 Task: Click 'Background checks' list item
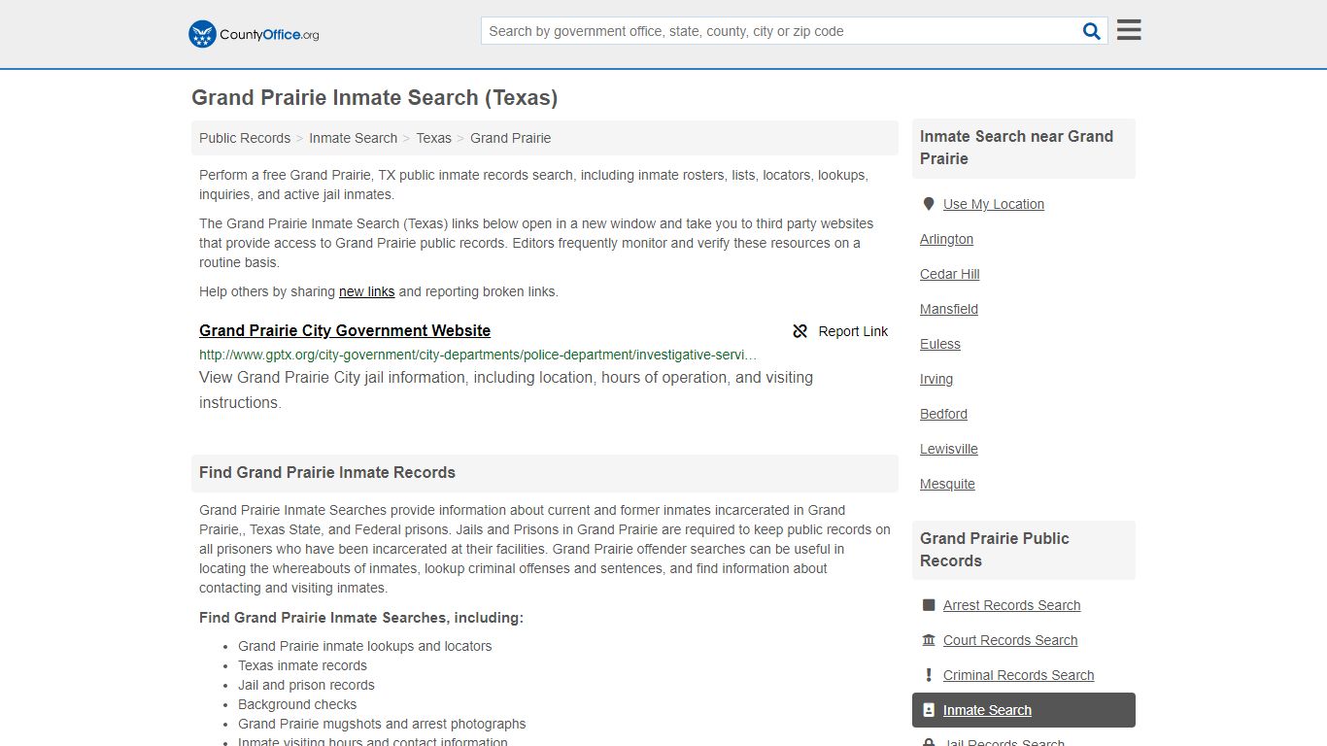pos(297,704)
